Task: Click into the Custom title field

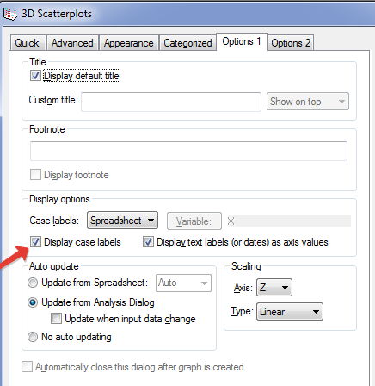Action: tap(171, 102)
